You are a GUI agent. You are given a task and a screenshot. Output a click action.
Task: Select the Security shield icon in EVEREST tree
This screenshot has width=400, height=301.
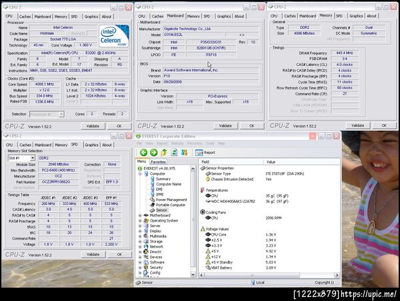145,268
